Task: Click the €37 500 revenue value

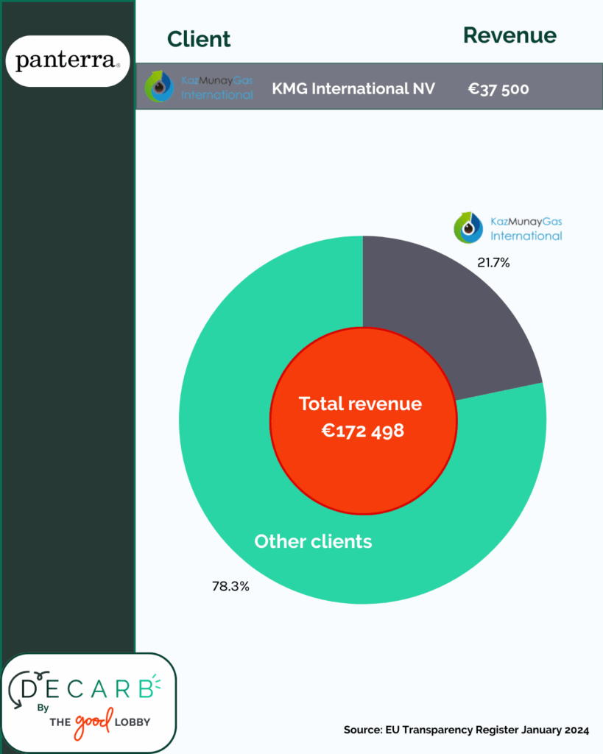Action: click(x=498, y=89)
